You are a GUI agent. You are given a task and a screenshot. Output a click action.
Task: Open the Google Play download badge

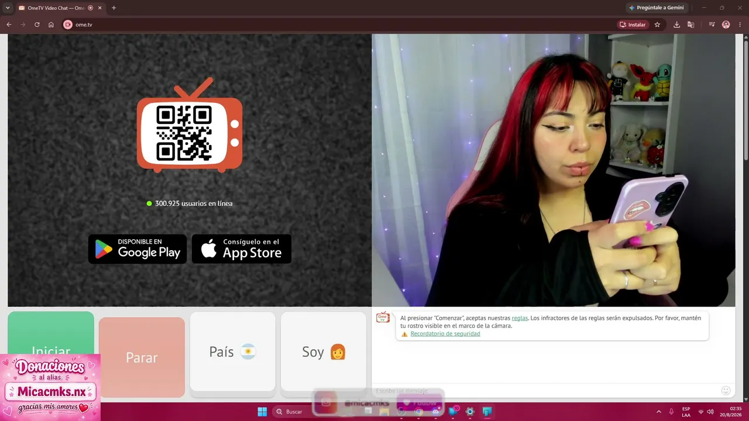[x=138, y=249]
